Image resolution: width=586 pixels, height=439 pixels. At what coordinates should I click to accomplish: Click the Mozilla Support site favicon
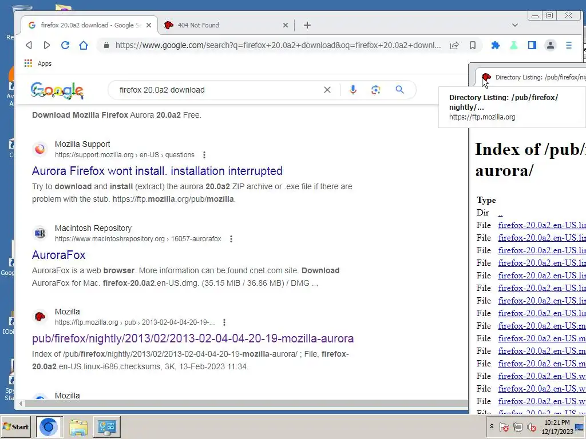click(40, 149)
